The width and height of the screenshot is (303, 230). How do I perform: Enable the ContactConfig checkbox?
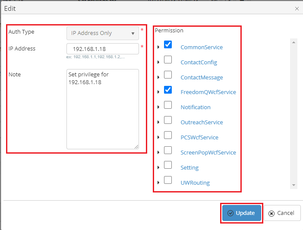click(168, 60)
